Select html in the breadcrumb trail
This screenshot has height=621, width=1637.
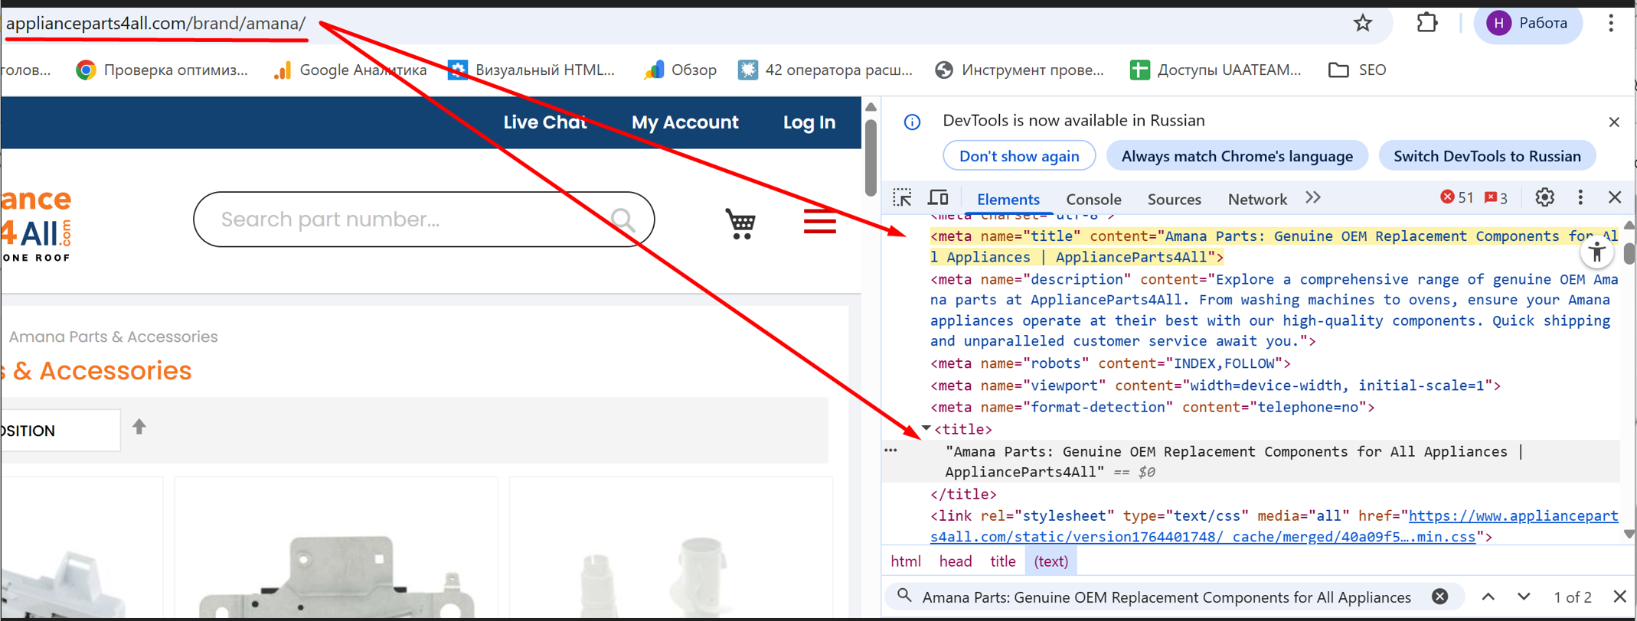pyautogui.click(x=906, y=561)
